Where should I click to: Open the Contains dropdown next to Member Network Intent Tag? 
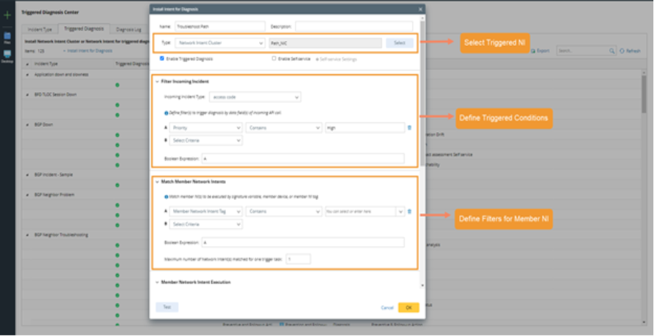click(x=284, y=212)
